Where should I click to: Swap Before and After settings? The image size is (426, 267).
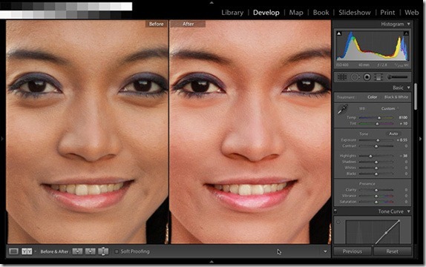(x=103, y=251)
